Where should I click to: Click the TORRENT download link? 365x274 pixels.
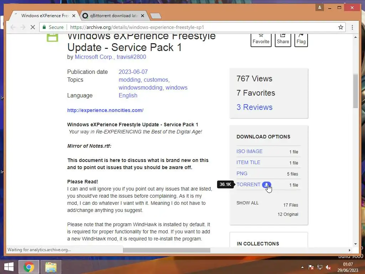pos(248,184)
